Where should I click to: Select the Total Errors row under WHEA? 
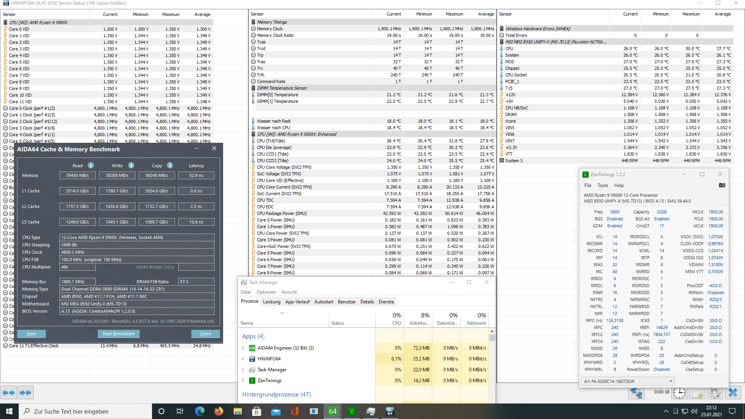pos(616,35)
